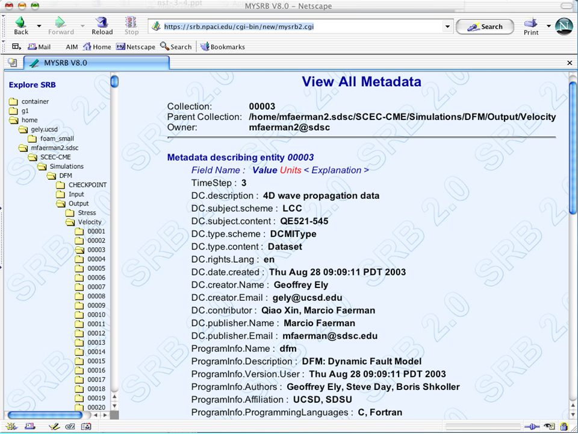Click the URL address field
The width and height of the screenshot is (578, 434).
[296, 27]
